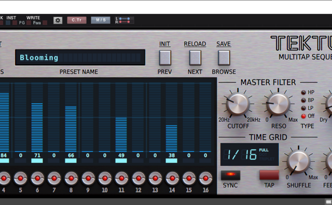
Task: Set filter type to Off
Action: [x=303, y=116]
